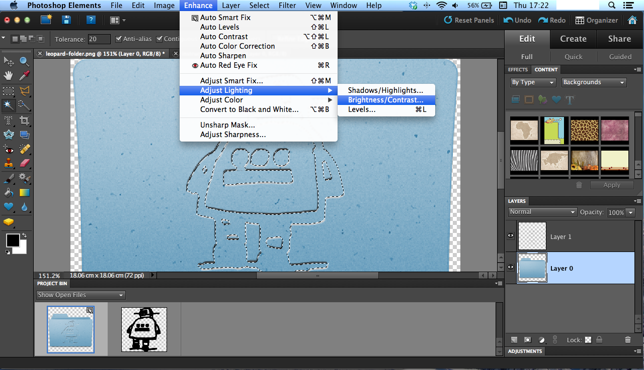
Task: Select the Move tool
Action: click(x=9, y=61)
